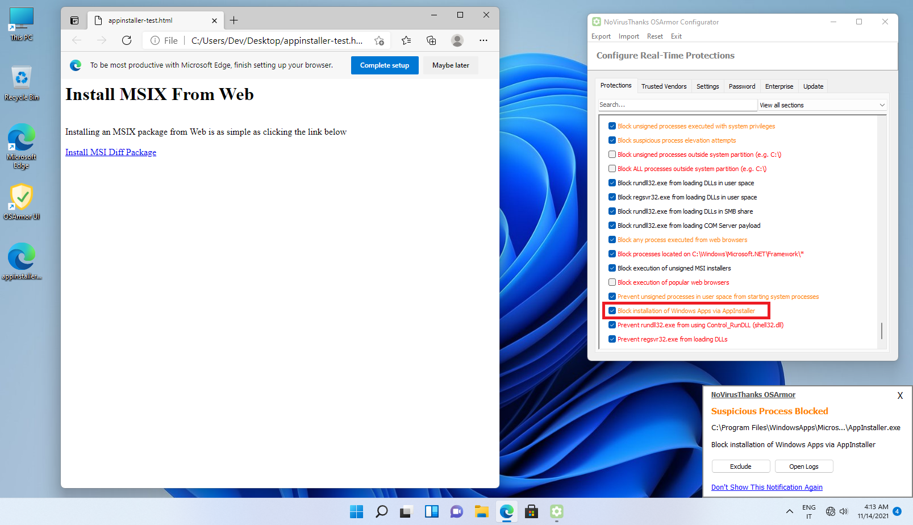The height and width of the screenshot is (525, 913).
Task: Click Edge tab actions menu icon
Action: click(x=74, y=20)
